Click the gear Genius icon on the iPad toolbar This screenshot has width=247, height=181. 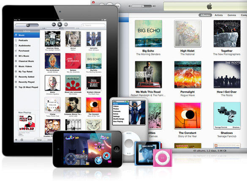(22, 140)
